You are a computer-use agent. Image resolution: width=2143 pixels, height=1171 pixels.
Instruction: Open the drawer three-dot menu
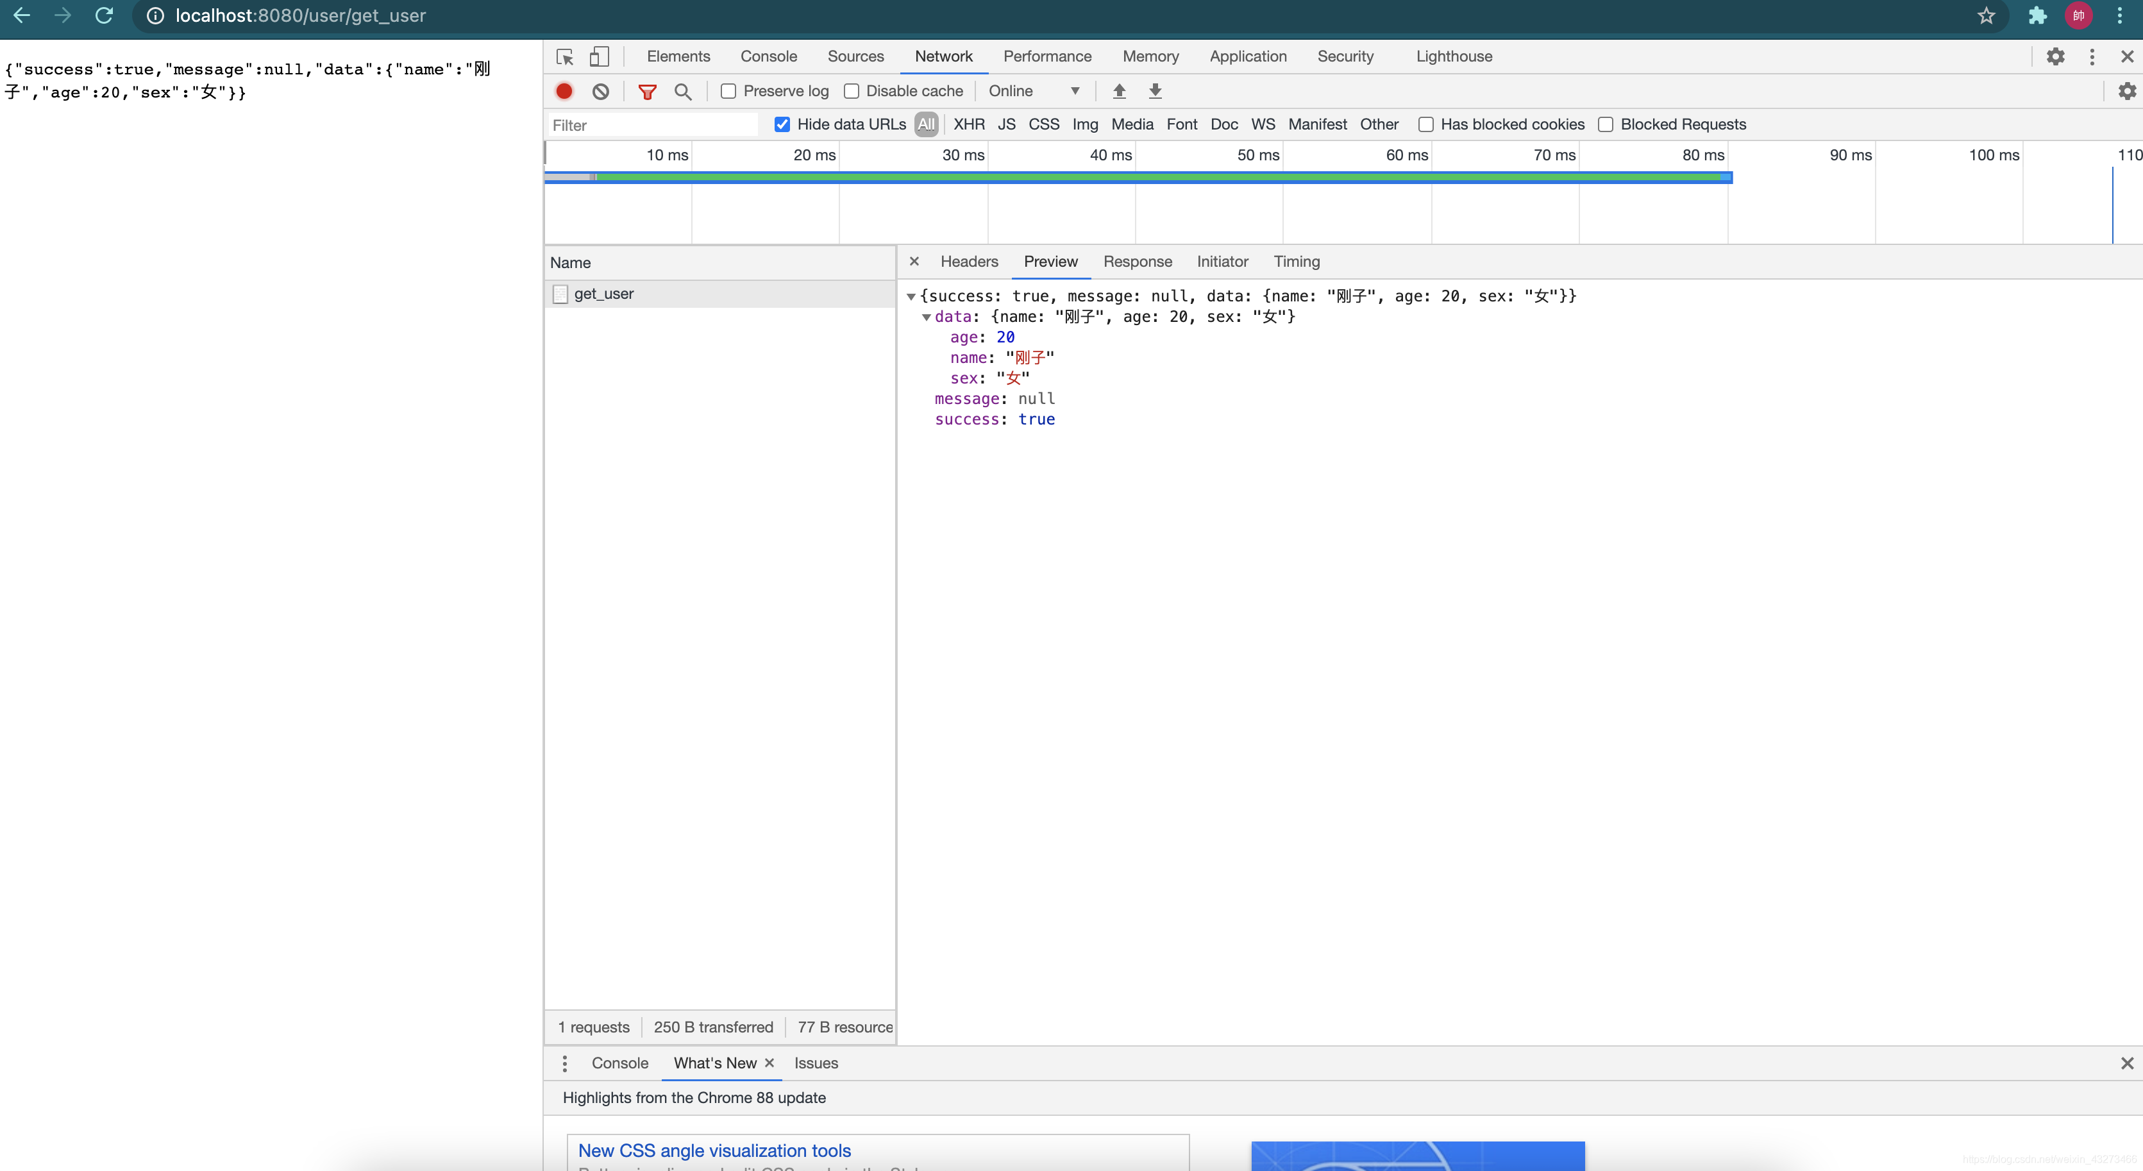click(x=565, y=1064)
